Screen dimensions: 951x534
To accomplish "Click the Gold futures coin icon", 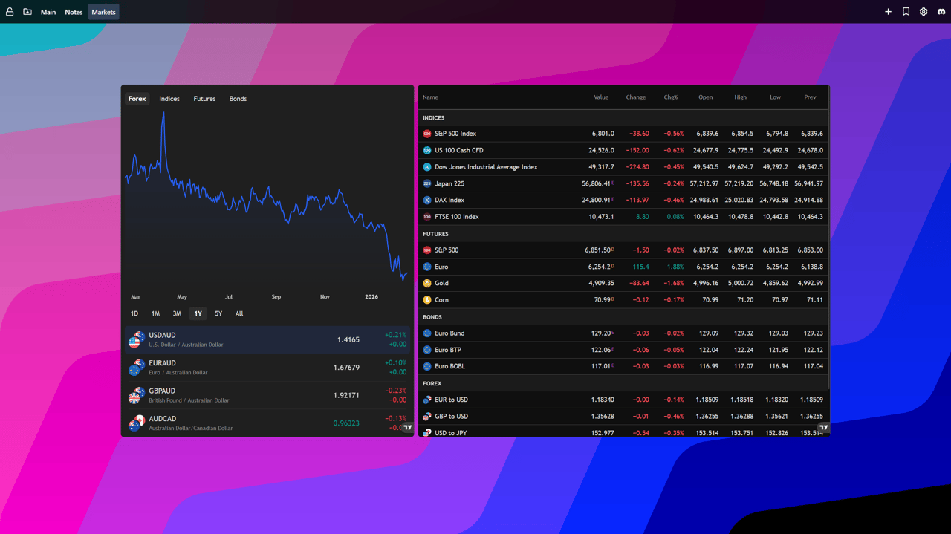I will pyautogui.click(x=428, y=283).
